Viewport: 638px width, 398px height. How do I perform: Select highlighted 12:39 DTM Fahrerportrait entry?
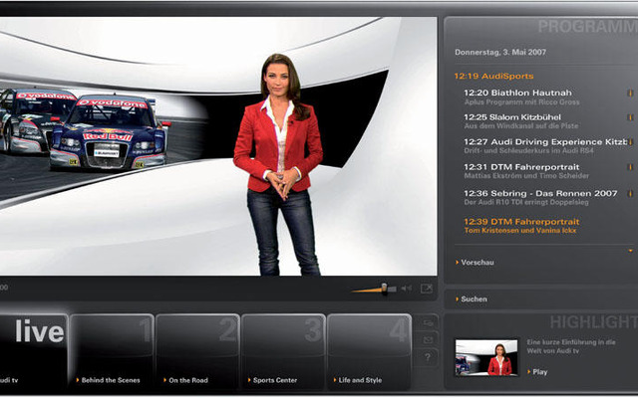point(521,222)
